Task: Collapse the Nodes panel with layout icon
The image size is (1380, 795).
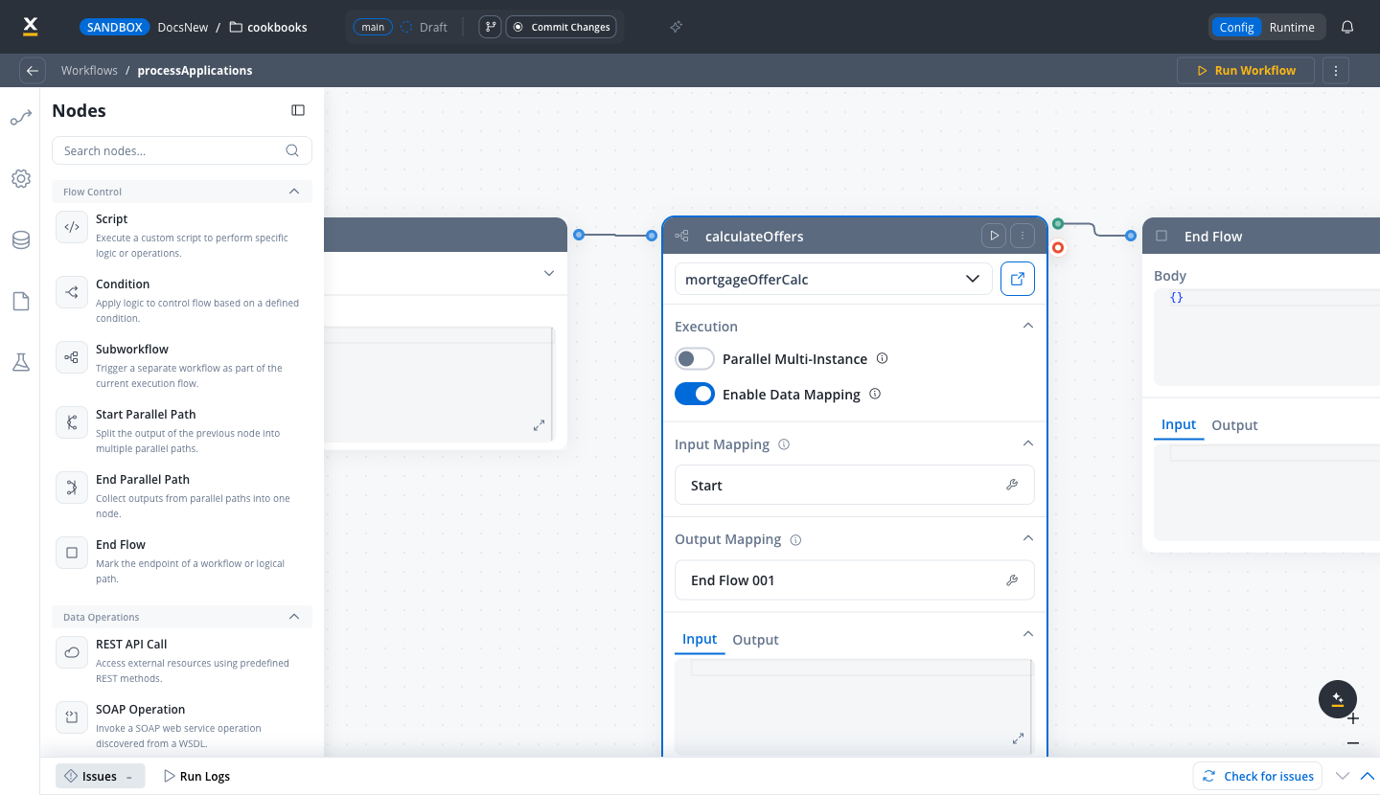Action: tap(298, 110)
